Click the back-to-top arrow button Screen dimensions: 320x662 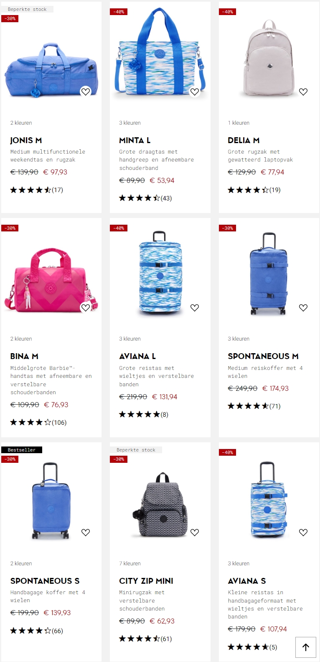306,647
